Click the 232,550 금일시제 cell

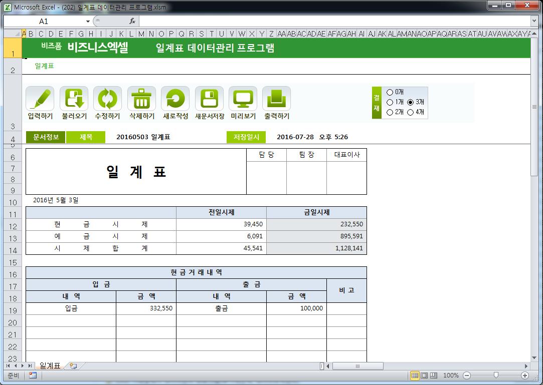(x=316, y=224)
